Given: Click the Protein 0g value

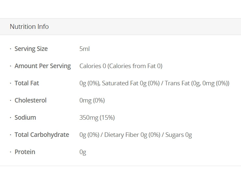Looking at the screenshot, I should tap(83, 152).
